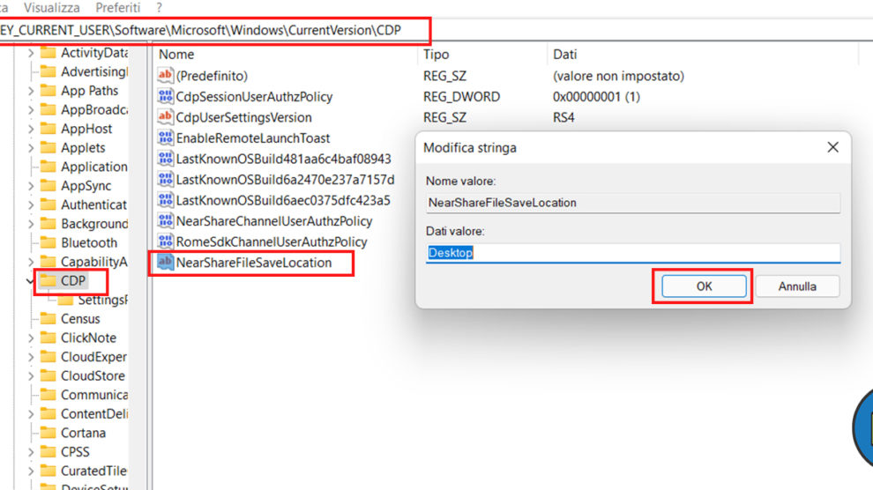The width and height of the screenshot is (873, 490).
Task: Click the NearShareFileSaveLocation string icon
Action: pos(166,262)
